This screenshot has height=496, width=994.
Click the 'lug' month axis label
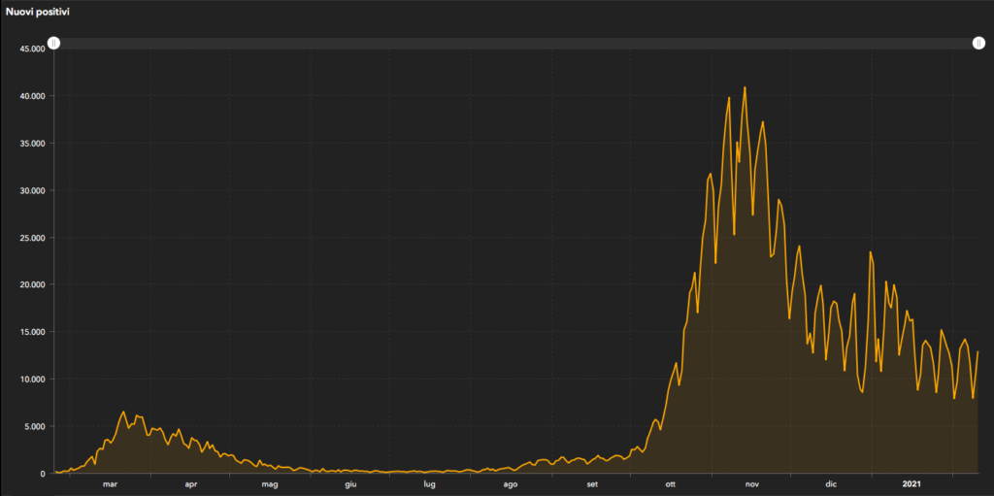click(428, 483)
